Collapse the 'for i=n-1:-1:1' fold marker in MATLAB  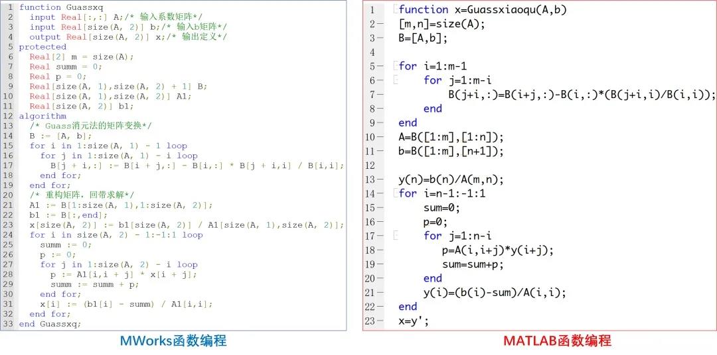[395, 193]
